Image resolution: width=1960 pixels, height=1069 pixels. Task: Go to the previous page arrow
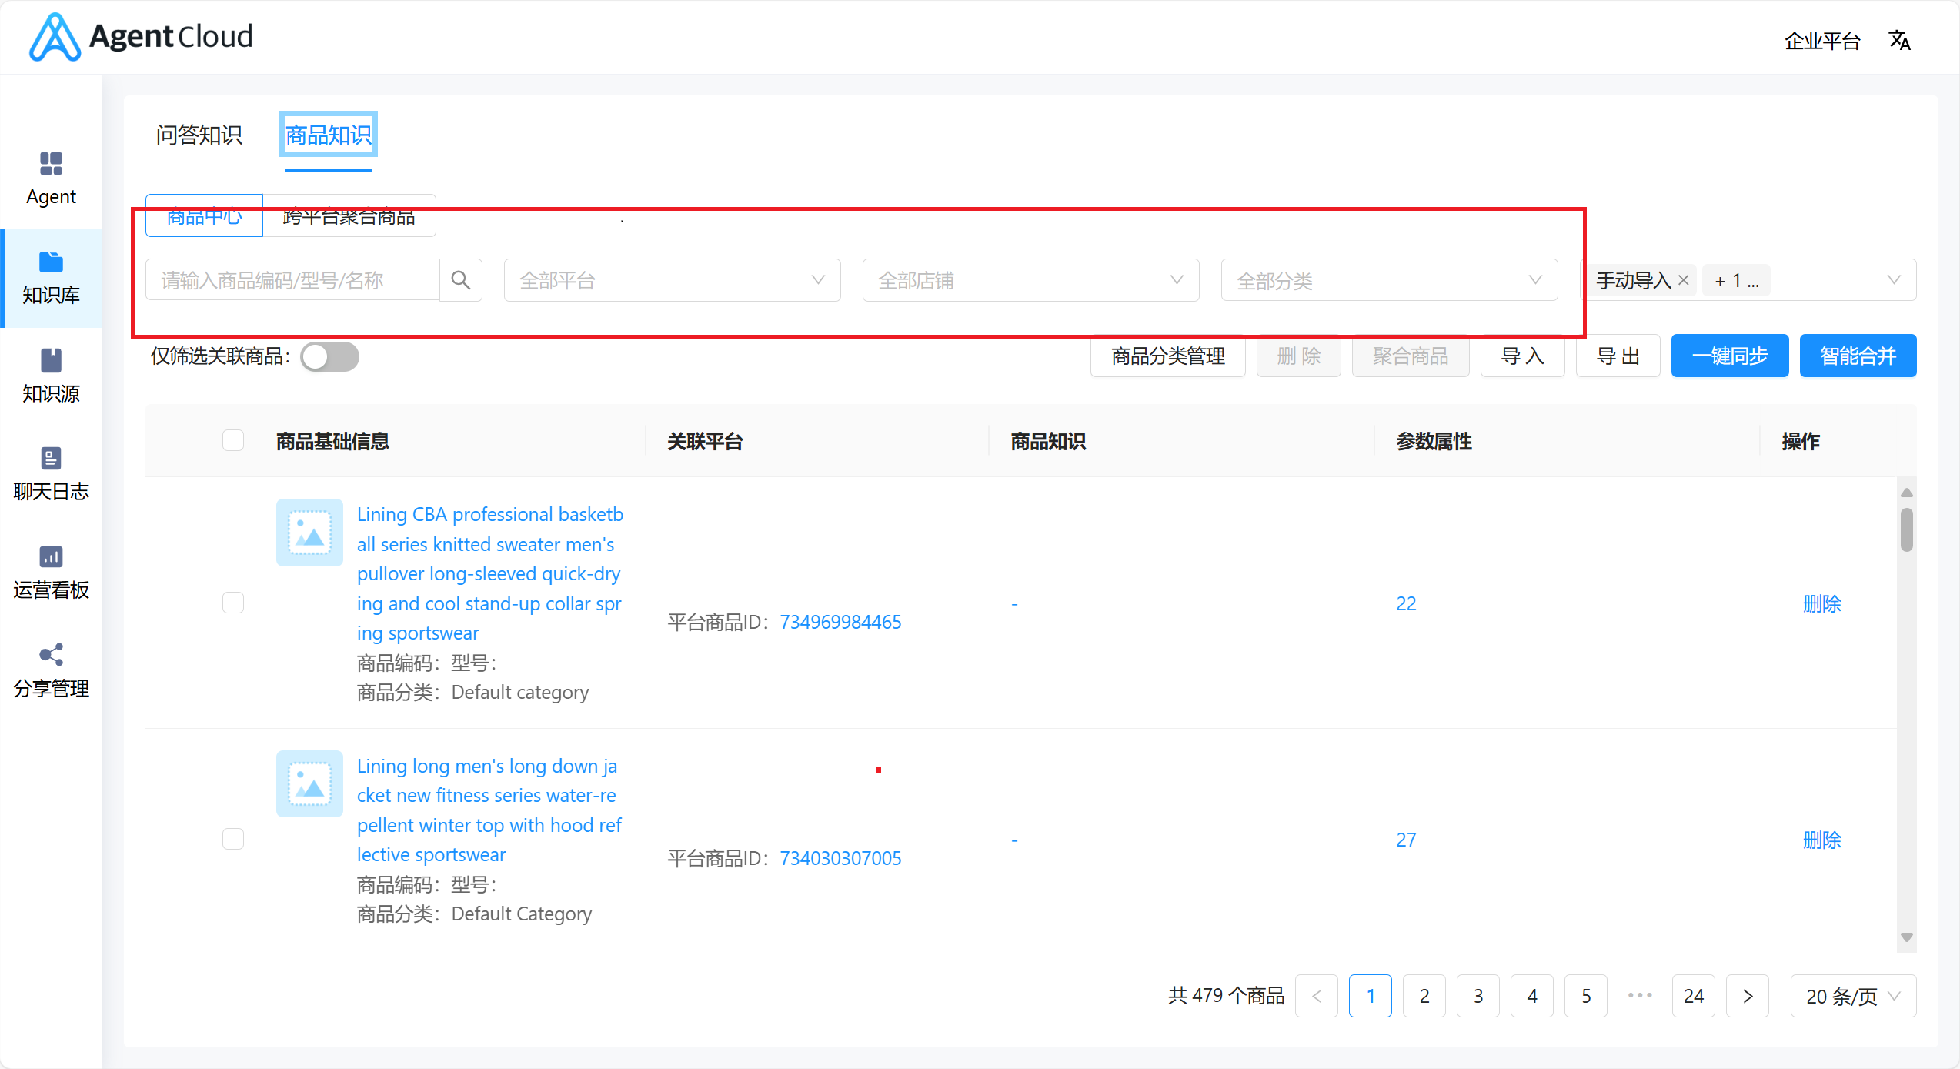(x=1316, y=996)
